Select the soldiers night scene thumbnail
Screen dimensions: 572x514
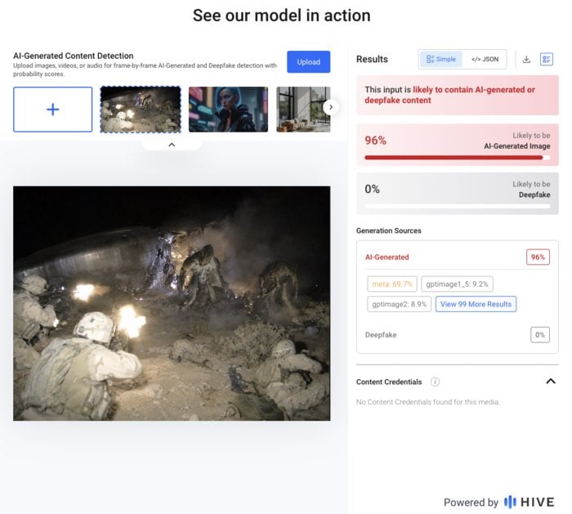coord(141,110)
